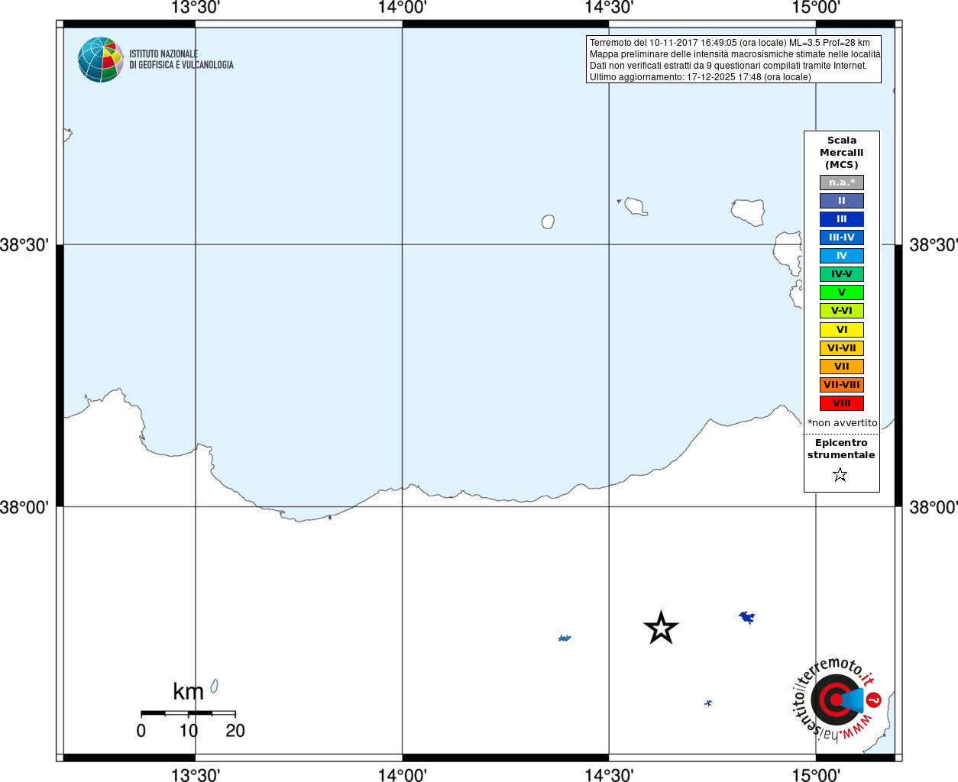
Task: Click the INGV globe logo
Action: [101, 60]
